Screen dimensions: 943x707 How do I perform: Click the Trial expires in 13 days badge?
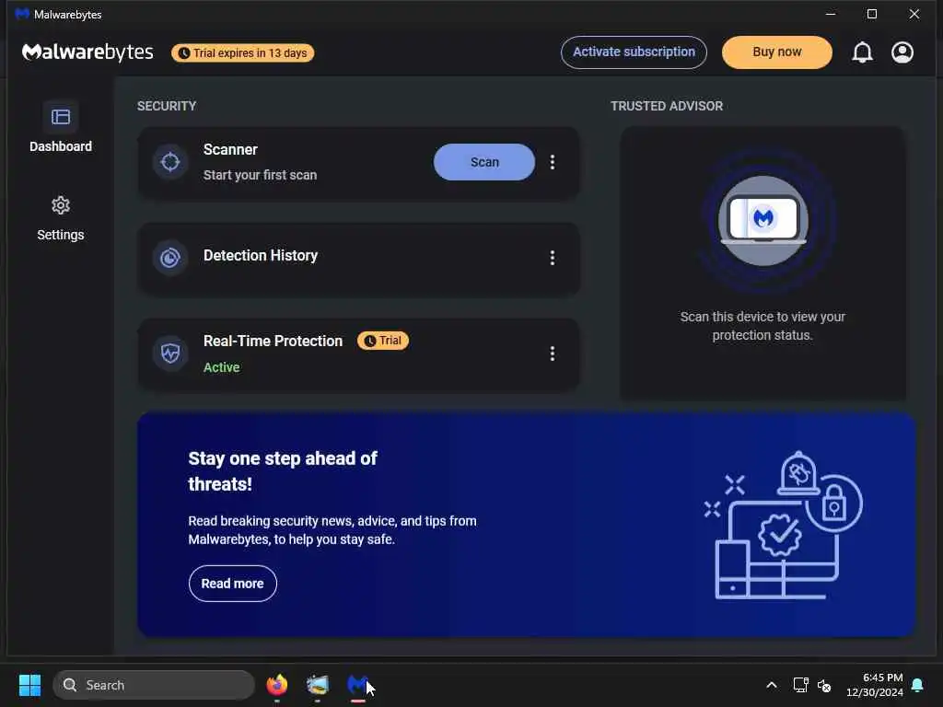[242, 52]
